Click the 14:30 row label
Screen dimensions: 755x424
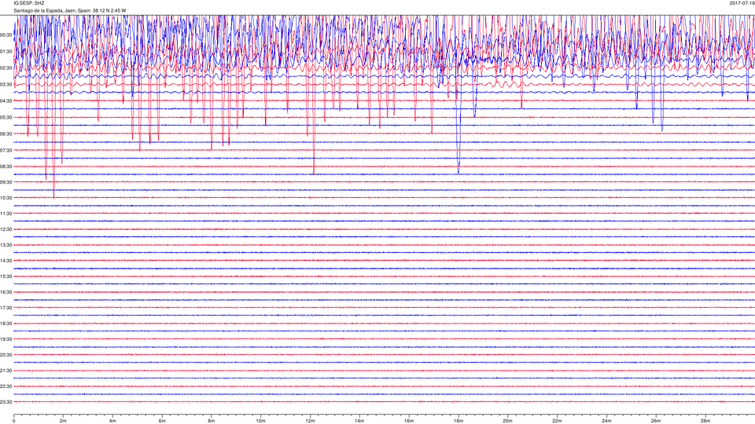coord(6,261)
